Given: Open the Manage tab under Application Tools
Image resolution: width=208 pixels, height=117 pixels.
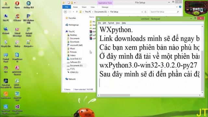Looking at the screenshot, I should [105, 7].
